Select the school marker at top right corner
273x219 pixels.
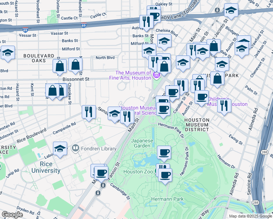click(231, 11)
